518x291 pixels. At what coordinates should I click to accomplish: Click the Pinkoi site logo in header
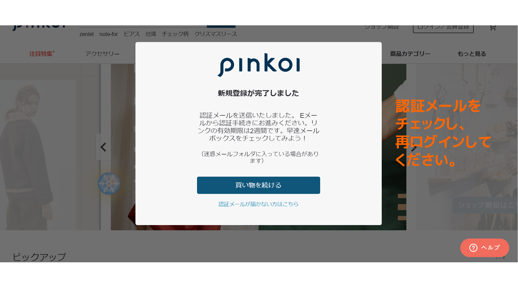39,27
